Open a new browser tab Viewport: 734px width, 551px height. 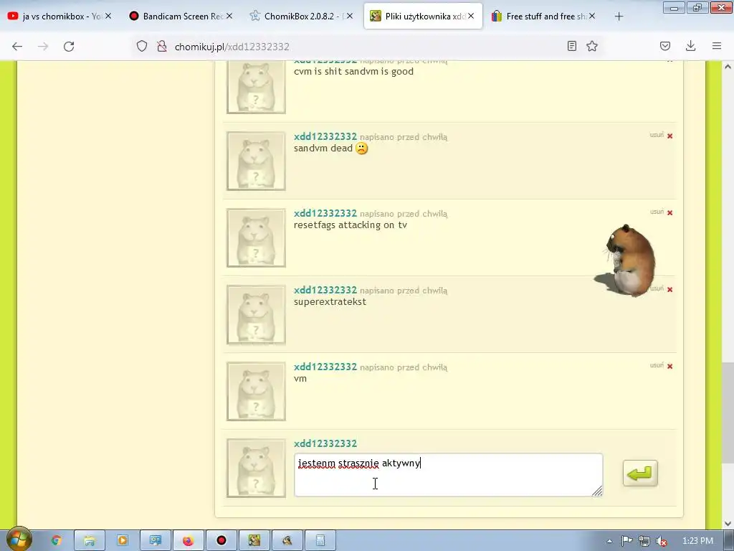pyautogui.click(x=619, y=17)
